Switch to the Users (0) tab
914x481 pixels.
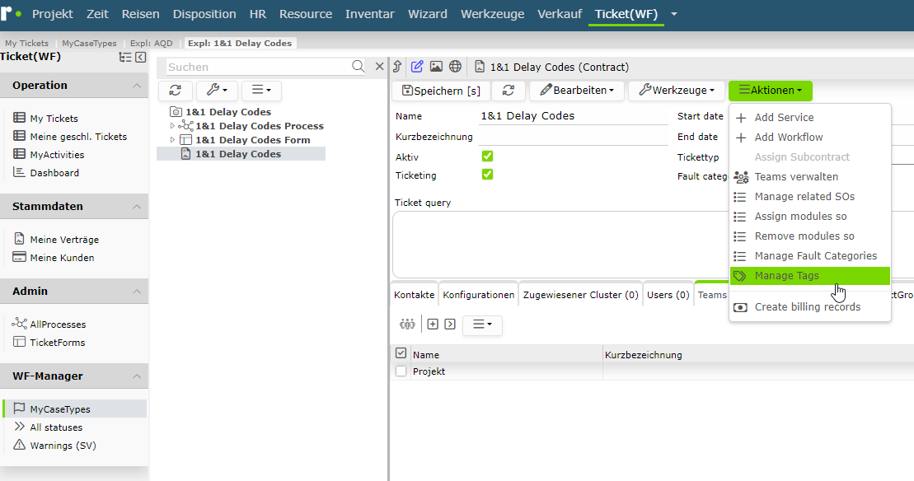point(668,295)
